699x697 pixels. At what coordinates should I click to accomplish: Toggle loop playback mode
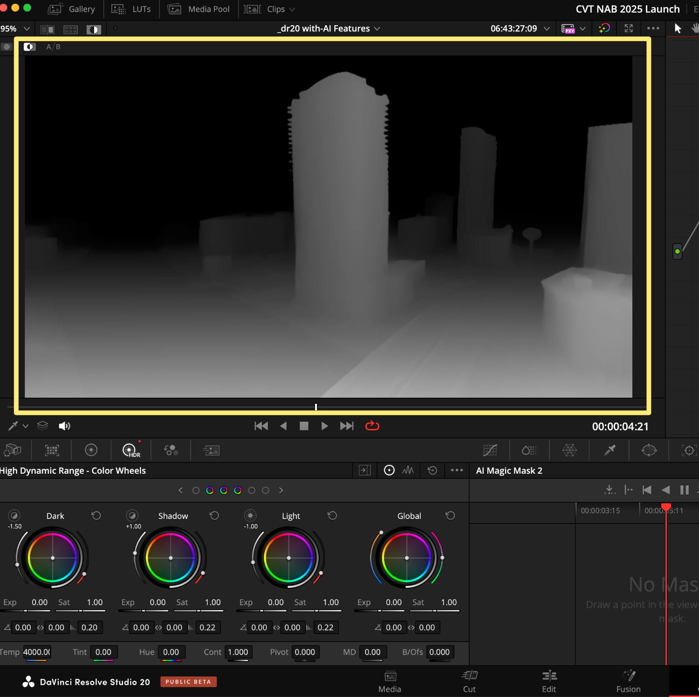click(372, 426)
